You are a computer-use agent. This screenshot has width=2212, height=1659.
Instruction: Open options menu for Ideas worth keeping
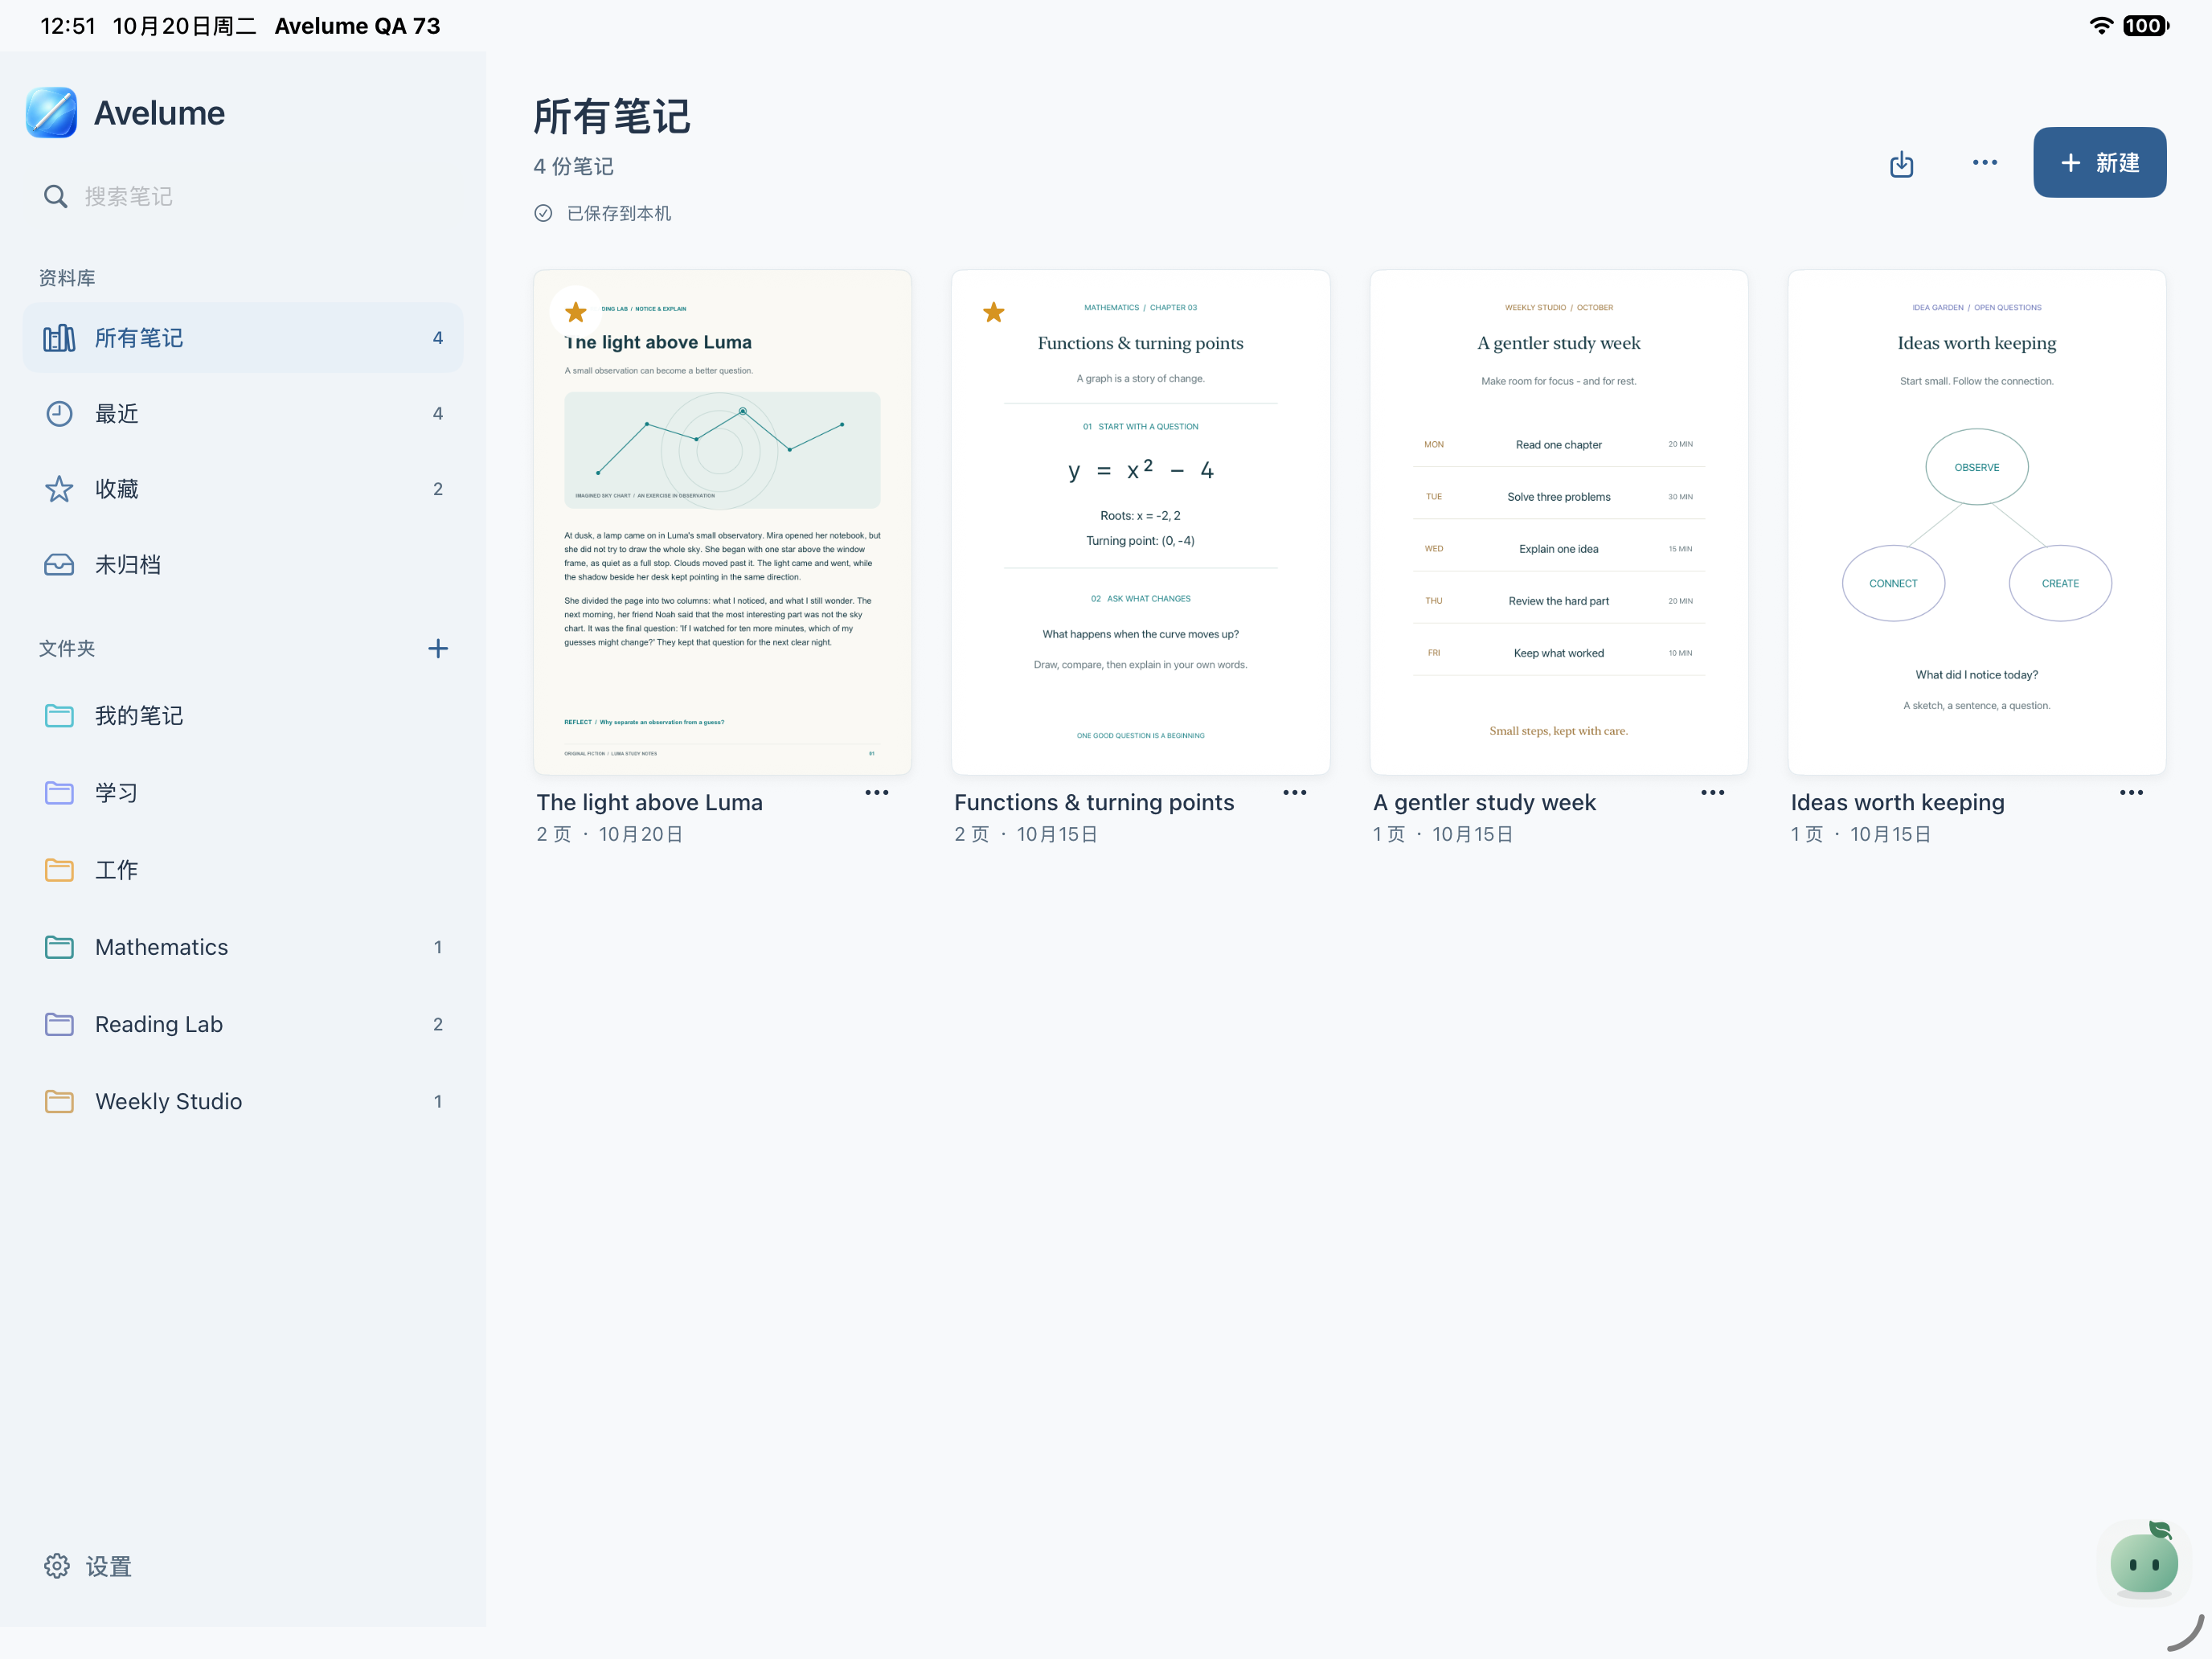2131,792
